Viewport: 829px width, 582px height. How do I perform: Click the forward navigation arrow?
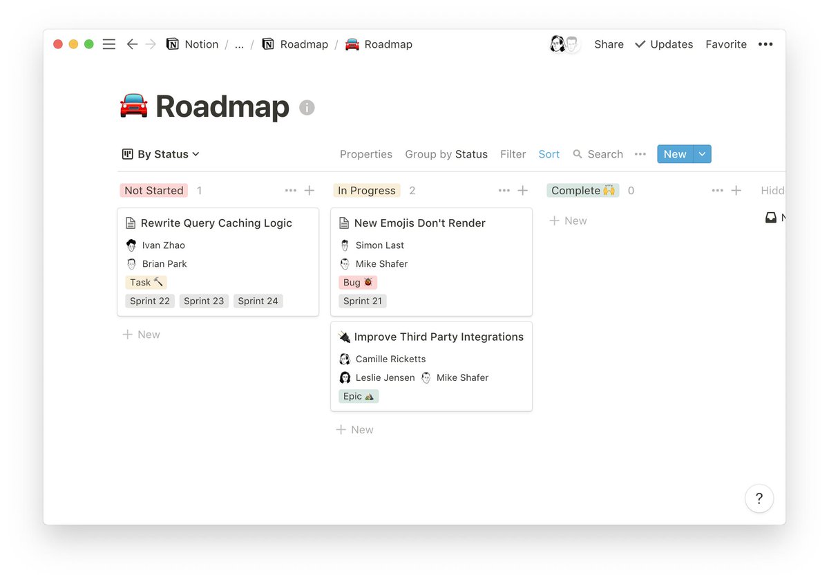(151, 44)
